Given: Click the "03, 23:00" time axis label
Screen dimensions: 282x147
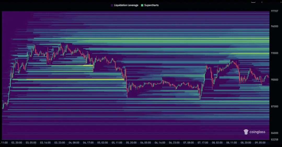Looking at the screenshot, I should tap(60, 143).
